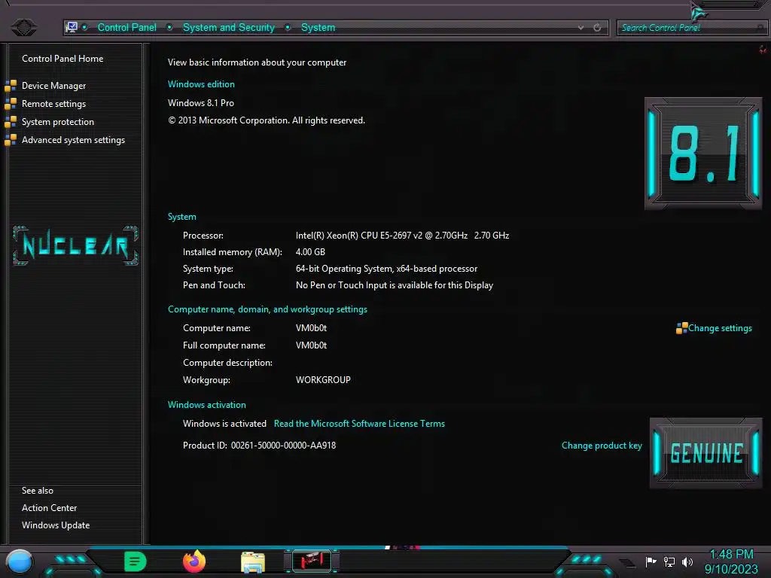This screenshot has height=578, width=771.
Task: Click the Product ID 00261-50000-00000-AA918
Action: (259, 446)
